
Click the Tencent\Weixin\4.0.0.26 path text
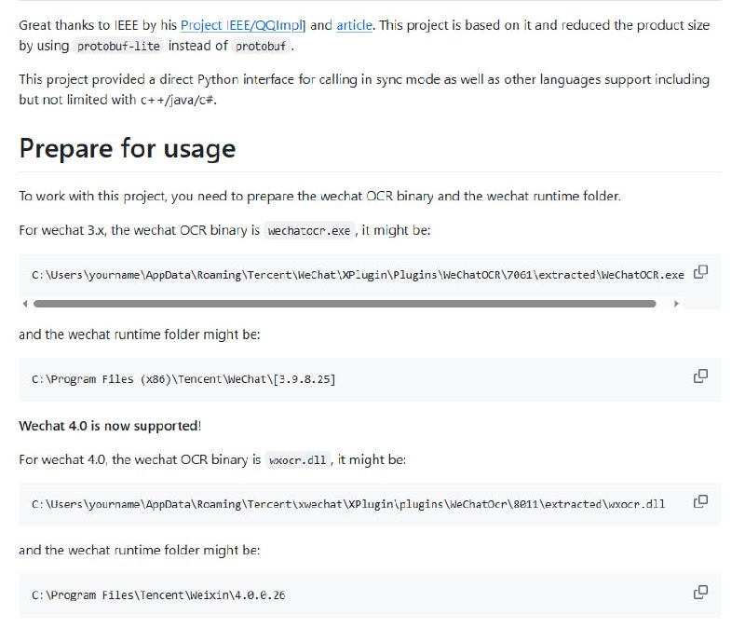[158, 594]
